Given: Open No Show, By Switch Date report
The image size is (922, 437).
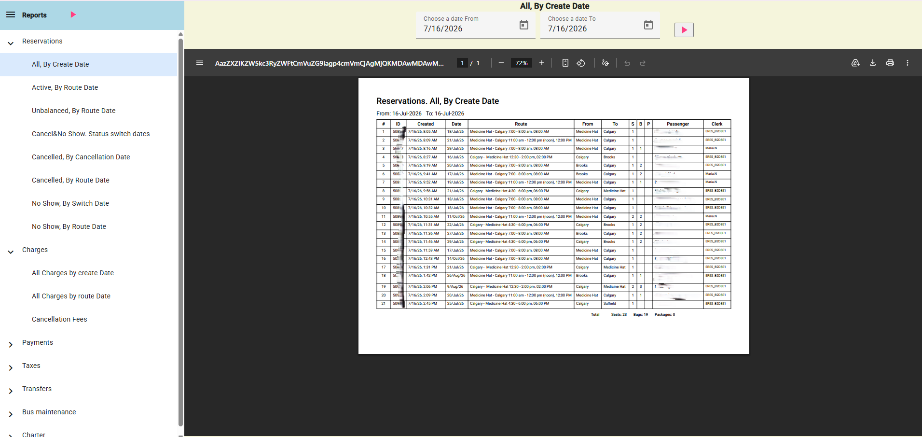Looking at the screenshot, I should point(88,203).
